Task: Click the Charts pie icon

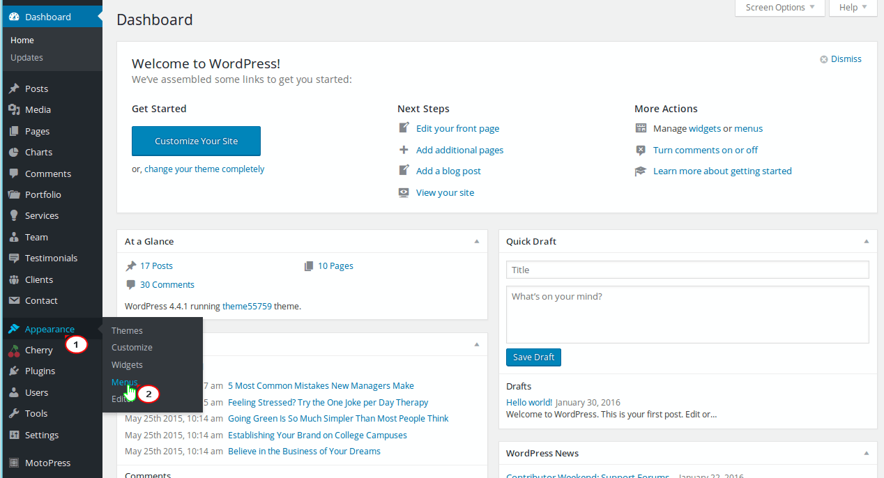Action: pos(14,152)
